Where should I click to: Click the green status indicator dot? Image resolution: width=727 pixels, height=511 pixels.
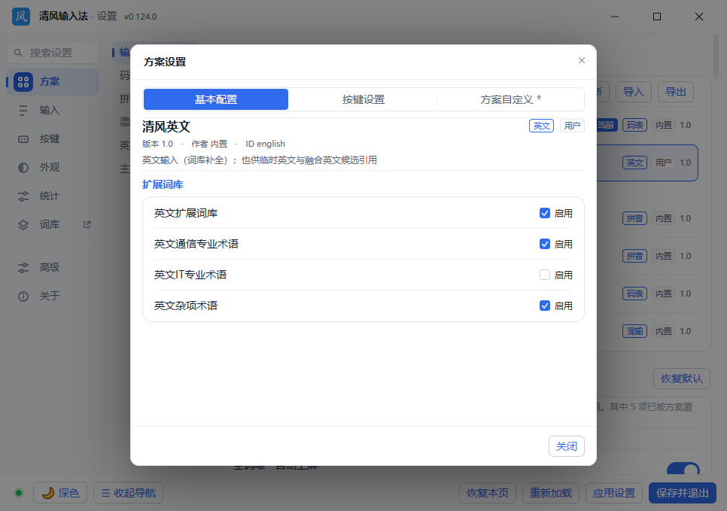pos(19,493)
